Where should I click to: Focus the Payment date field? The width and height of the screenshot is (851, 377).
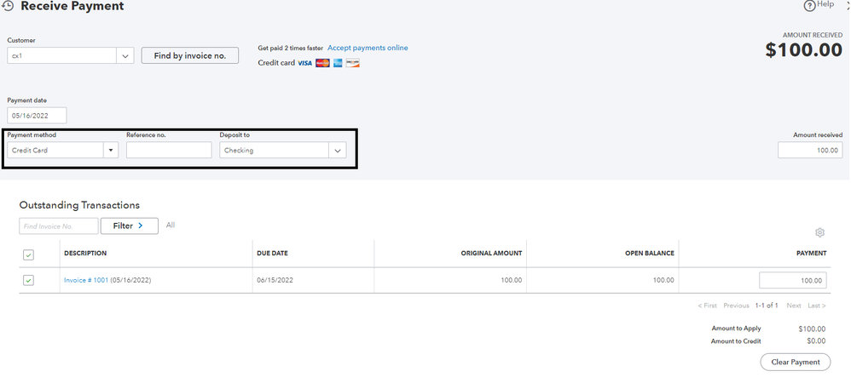tap(37, 116)
